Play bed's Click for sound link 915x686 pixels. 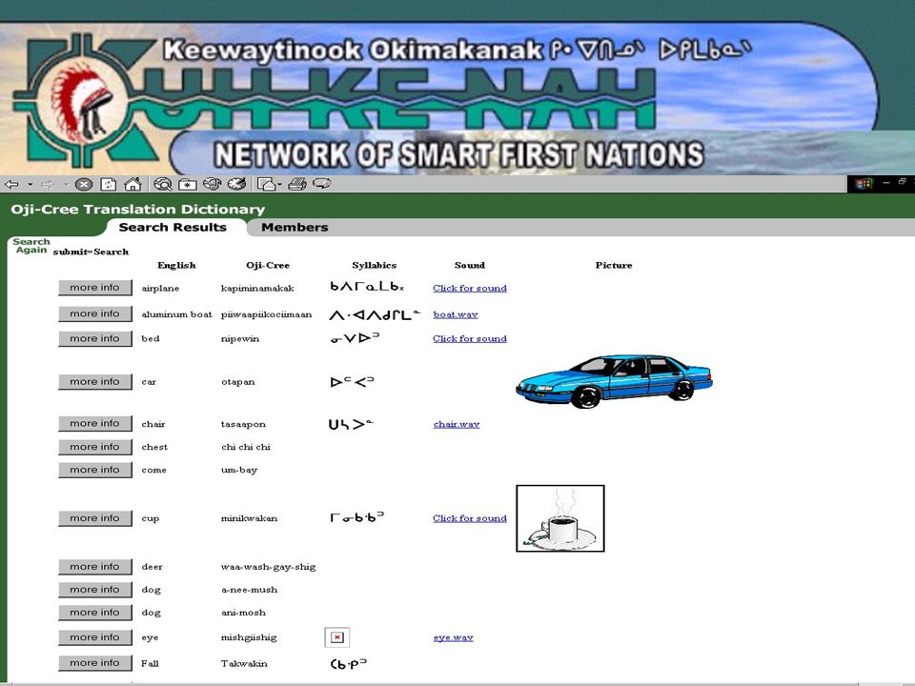(x=470, y=339)
